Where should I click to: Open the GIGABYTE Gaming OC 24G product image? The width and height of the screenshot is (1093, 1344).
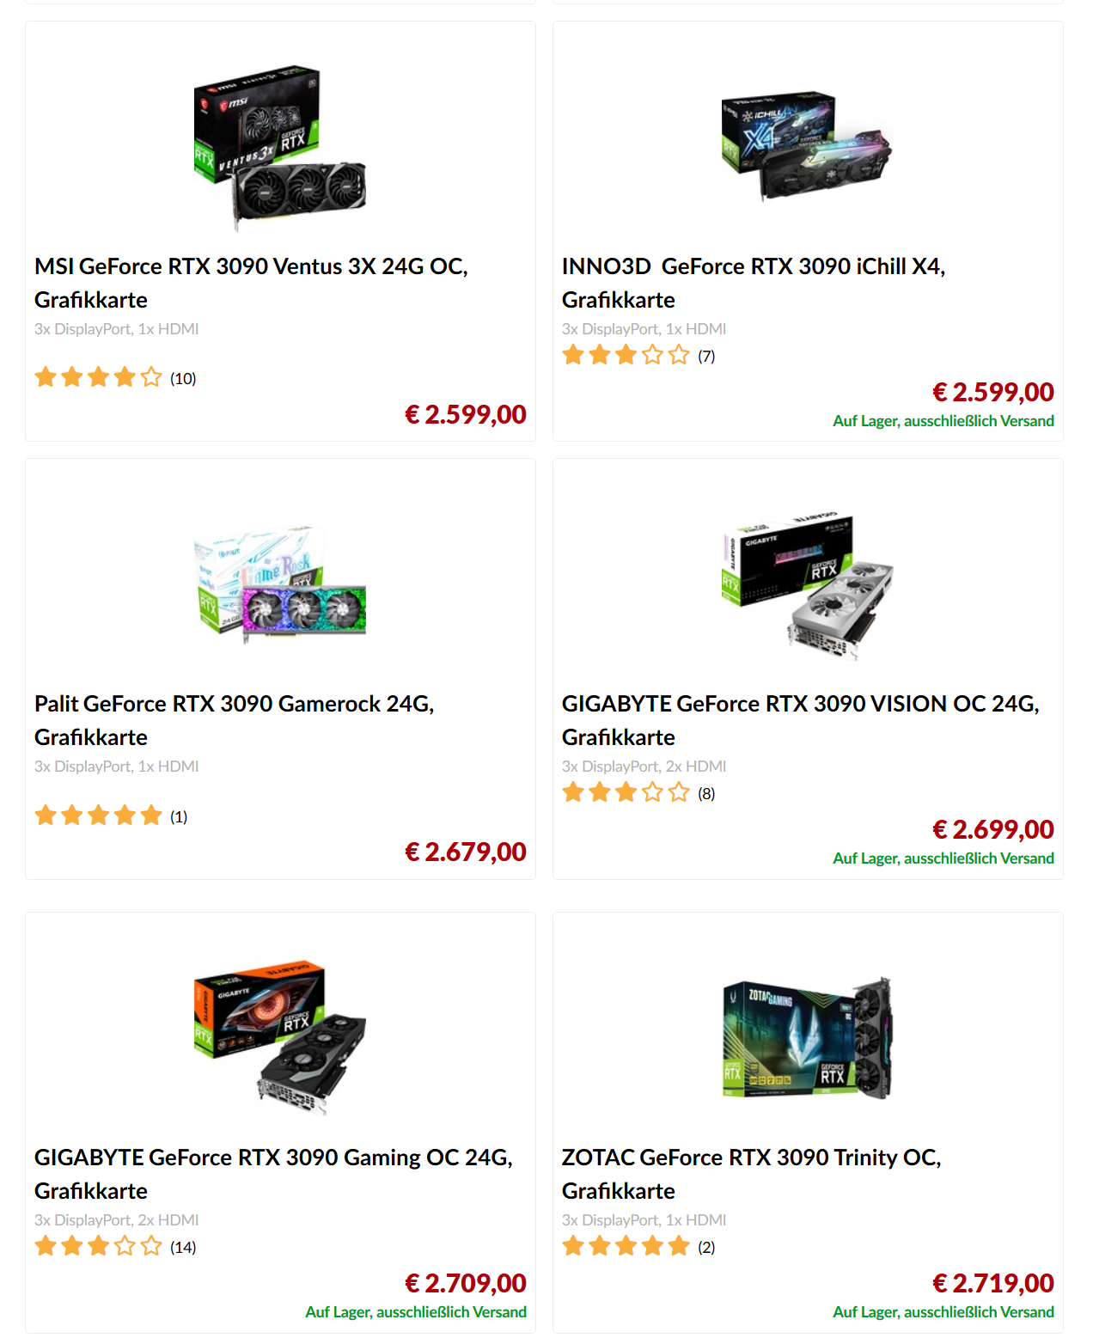[x=280, y=1037]
